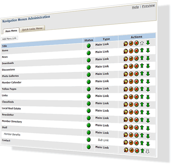This screenshot has height=164, width=171.
Task: Toggle the Newsletter status green dot
Action: tap(89, 118)
